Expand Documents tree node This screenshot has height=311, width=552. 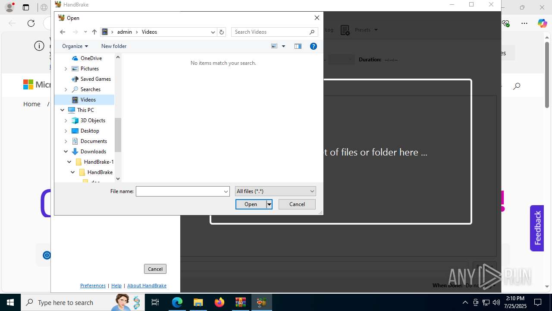[x=66, y=141]
